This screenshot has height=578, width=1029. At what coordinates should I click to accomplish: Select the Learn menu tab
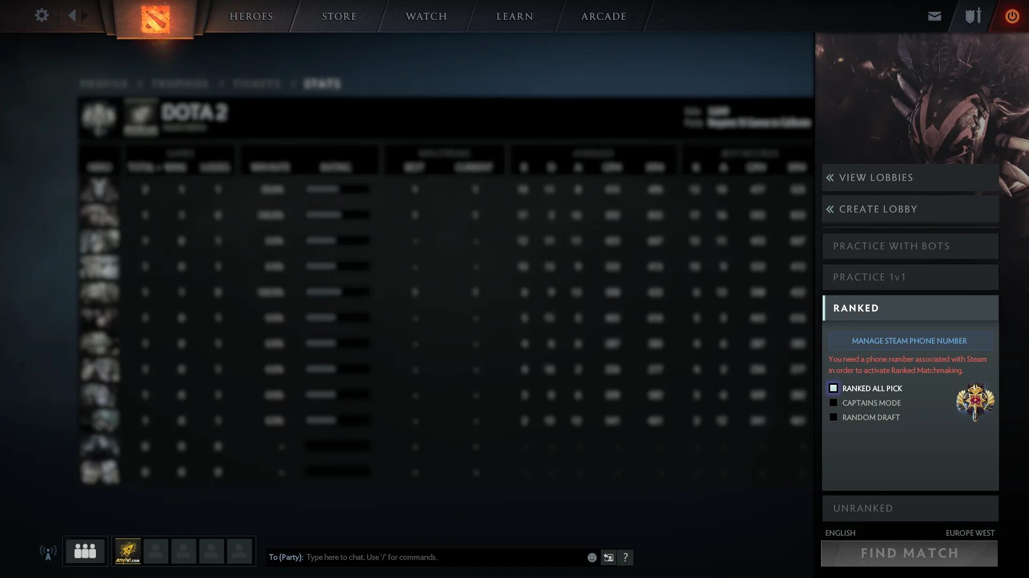coord(514,16)
